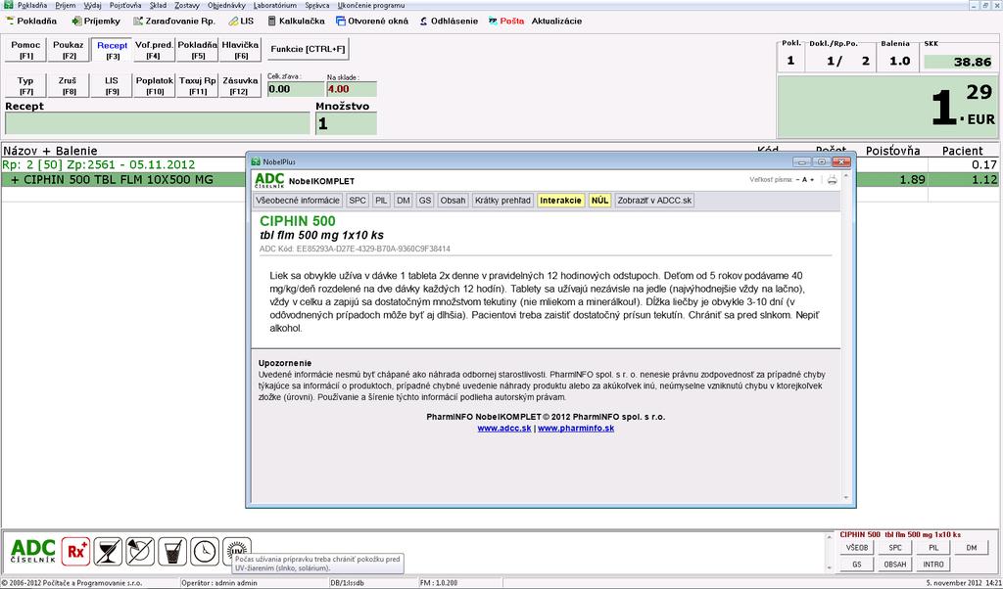Focus the Recept input field

(x=158, y=123)
